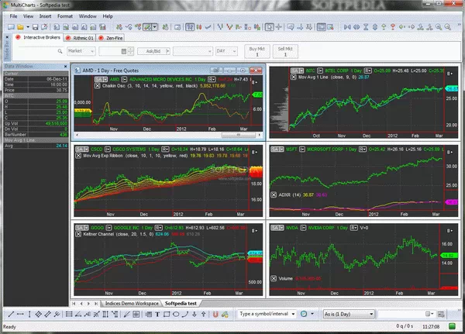Toggle Mov Avg 1 Line checkbox on INTC chart
The height and width of the screenshot is (334, 465).
coord(293,77)
